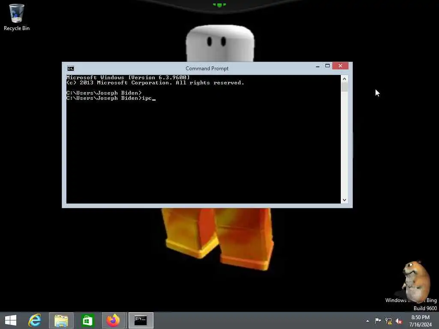Launch Firefox from the taskbar

tap(113, 320)
